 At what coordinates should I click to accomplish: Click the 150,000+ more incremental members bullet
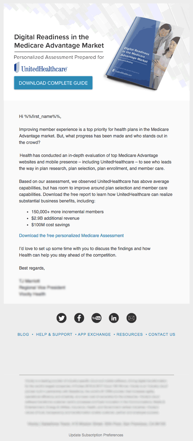68,212
